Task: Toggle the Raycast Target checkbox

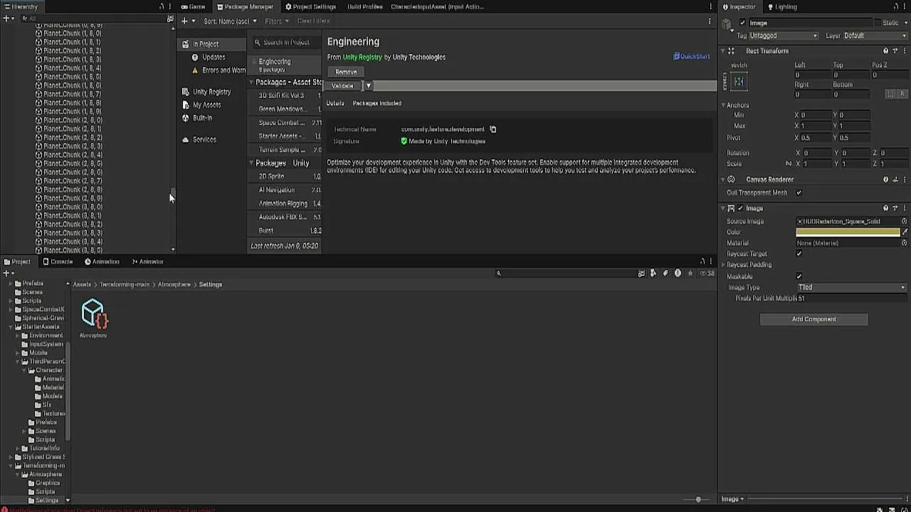Action: pos(799,254)
